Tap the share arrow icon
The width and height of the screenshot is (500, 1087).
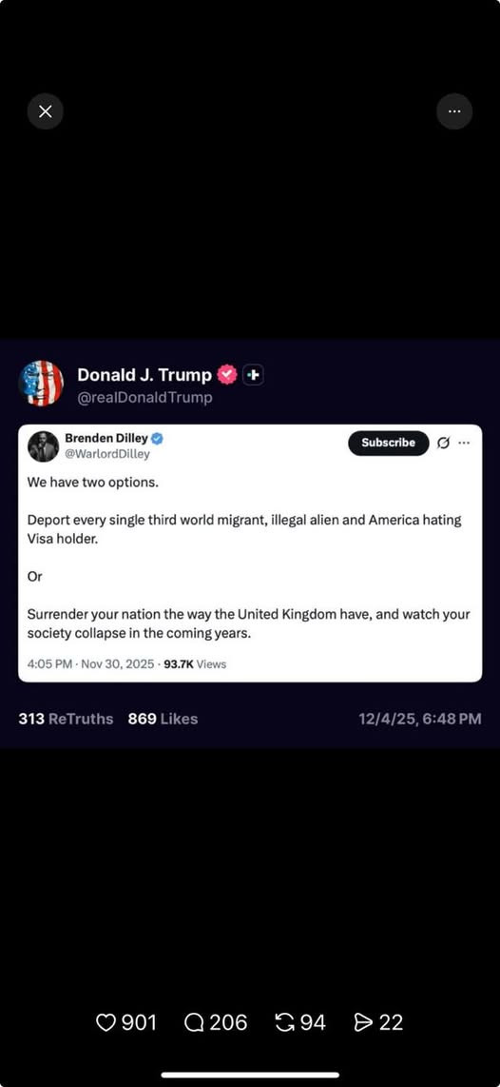pyautogui.click(x=363, y=1022)
